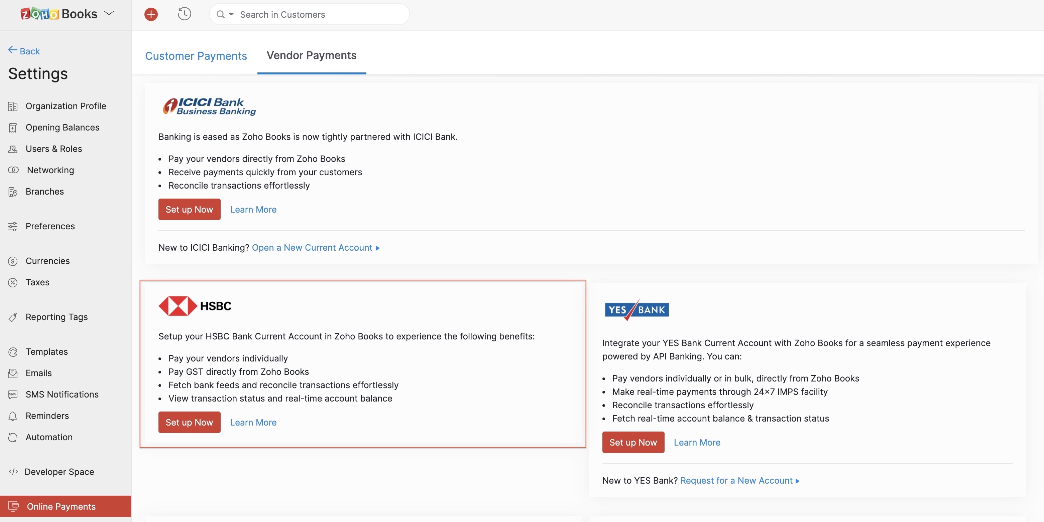This screenshot has height=522, width=1044.
Task: Click the red quick create plus icon
Action: tap(151, 15)
